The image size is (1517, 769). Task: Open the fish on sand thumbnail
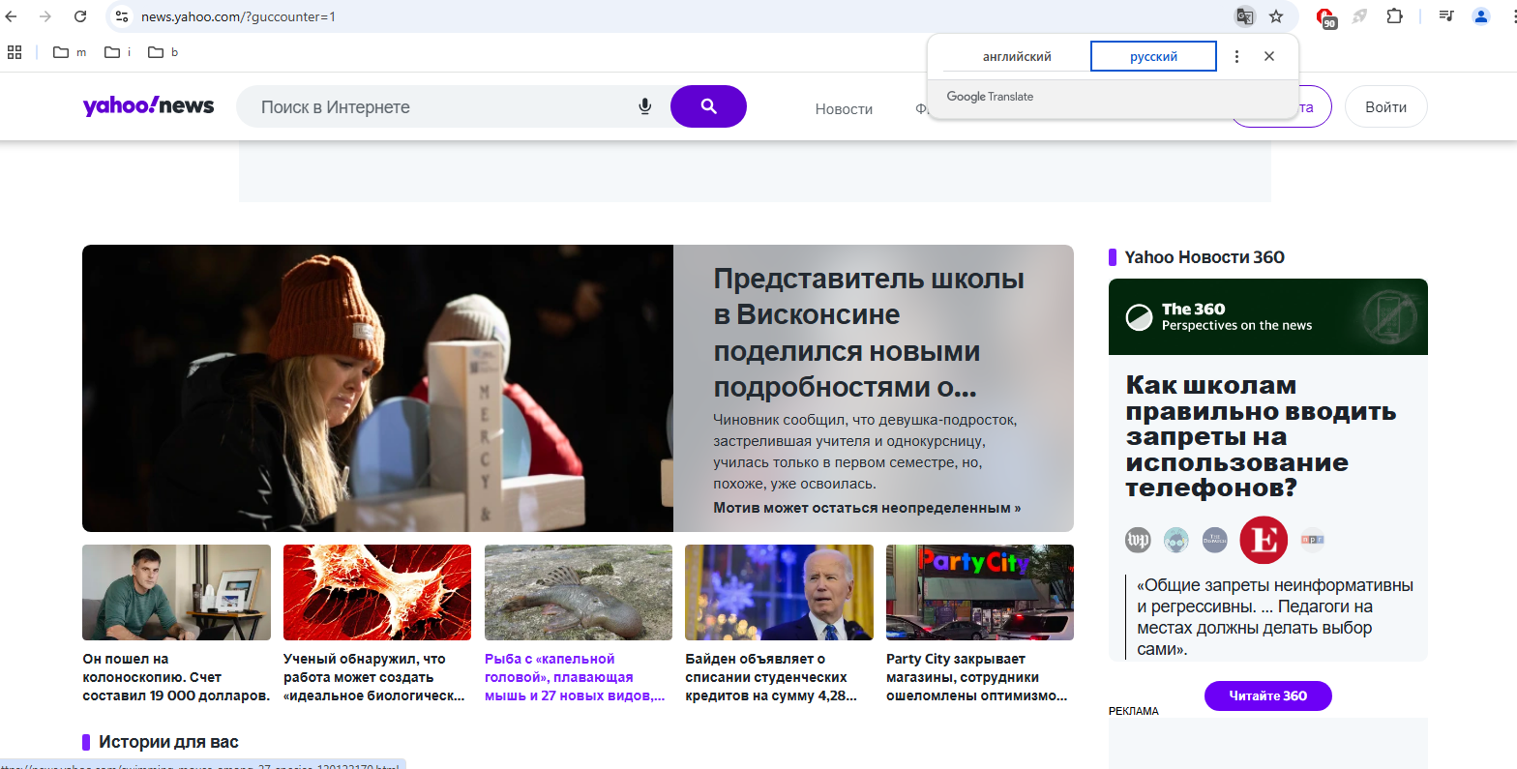point(578,592)
